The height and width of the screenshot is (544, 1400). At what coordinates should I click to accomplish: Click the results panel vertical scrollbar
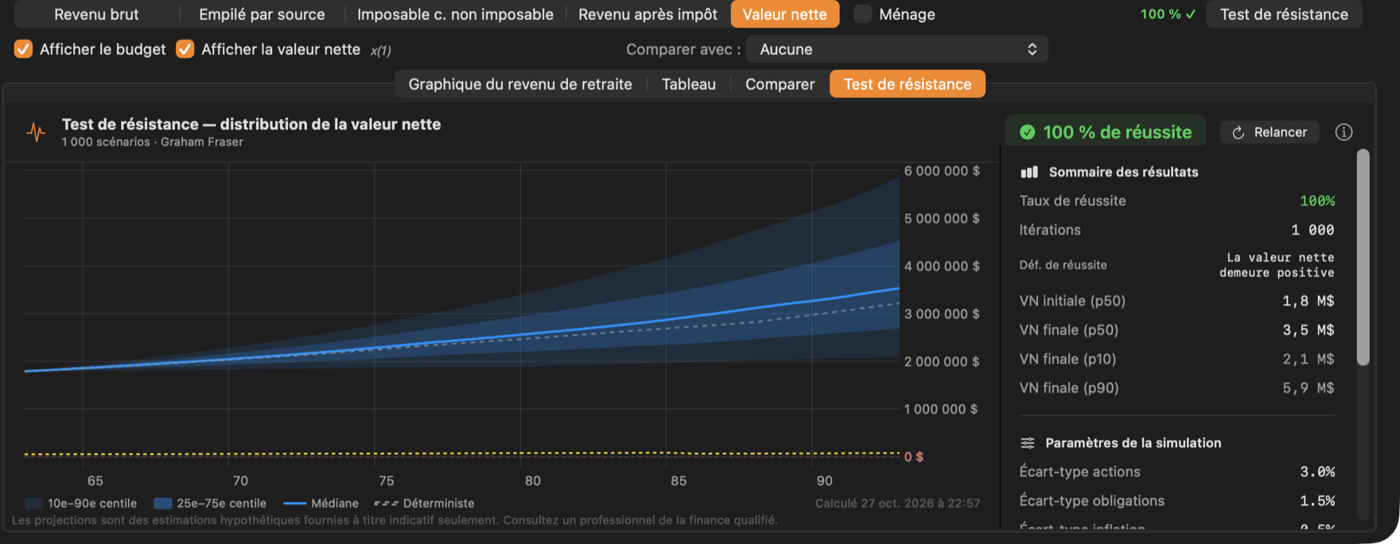1363,258
